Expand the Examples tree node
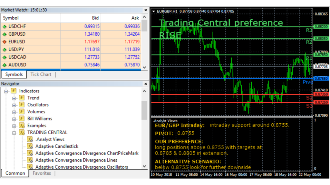The width and height of the screenshot is (330, 185). tap(14, 126)
